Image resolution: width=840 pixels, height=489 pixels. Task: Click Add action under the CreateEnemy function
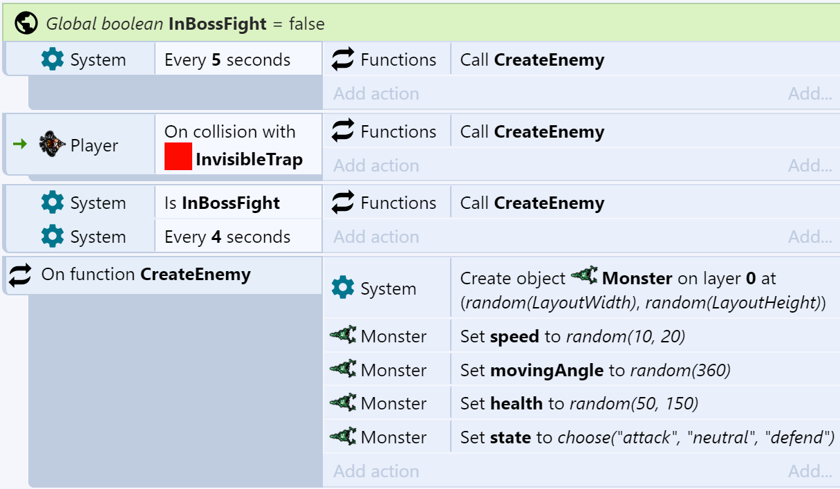point(376,471)
